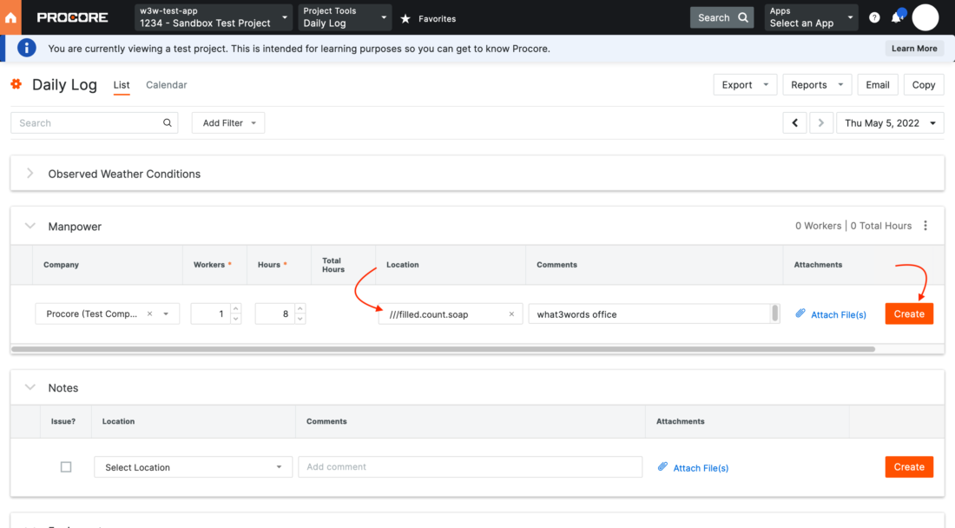Click Attach File(s) in Notes row
Viewport: 955px width, 528px height.
coord(701,468)
